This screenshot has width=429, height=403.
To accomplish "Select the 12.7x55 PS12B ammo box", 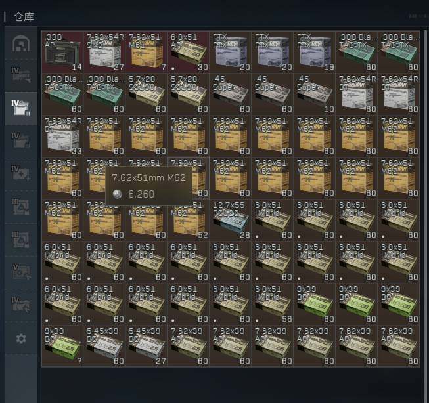I will point(231,220).
